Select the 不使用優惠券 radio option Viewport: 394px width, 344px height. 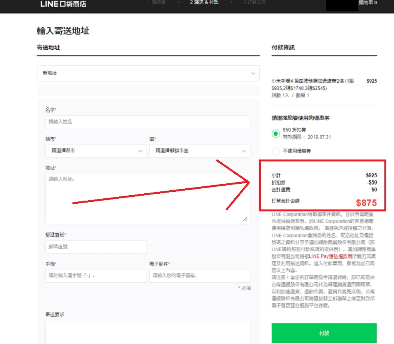point(275,151)
